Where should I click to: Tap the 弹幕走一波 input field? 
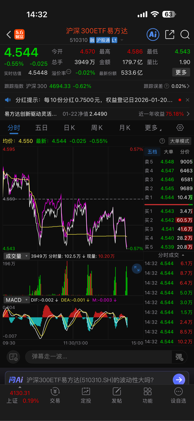(99, 357)
